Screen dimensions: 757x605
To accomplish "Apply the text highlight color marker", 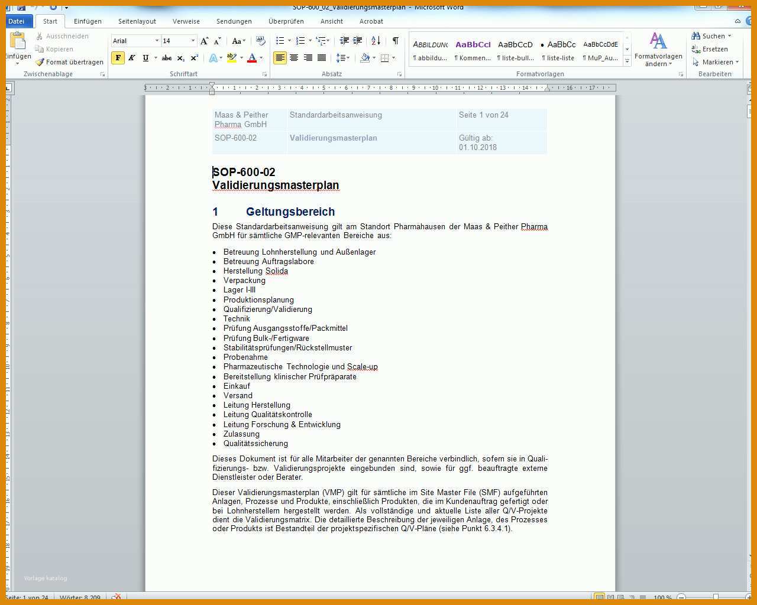I will (x=231, y=58).
